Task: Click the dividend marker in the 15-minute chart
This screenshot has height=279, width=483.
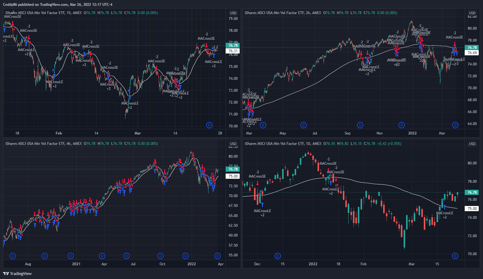Action: (209, 125)
